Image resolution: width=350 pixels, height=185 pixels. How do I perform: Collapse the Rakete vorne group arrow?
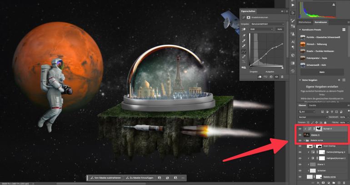coord(304,141)
